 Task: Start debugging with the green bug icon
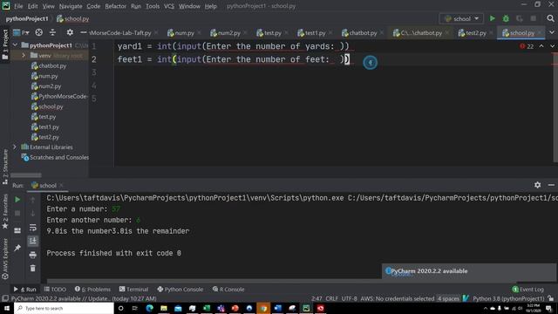pyautogui.click(x=506, y=18)
